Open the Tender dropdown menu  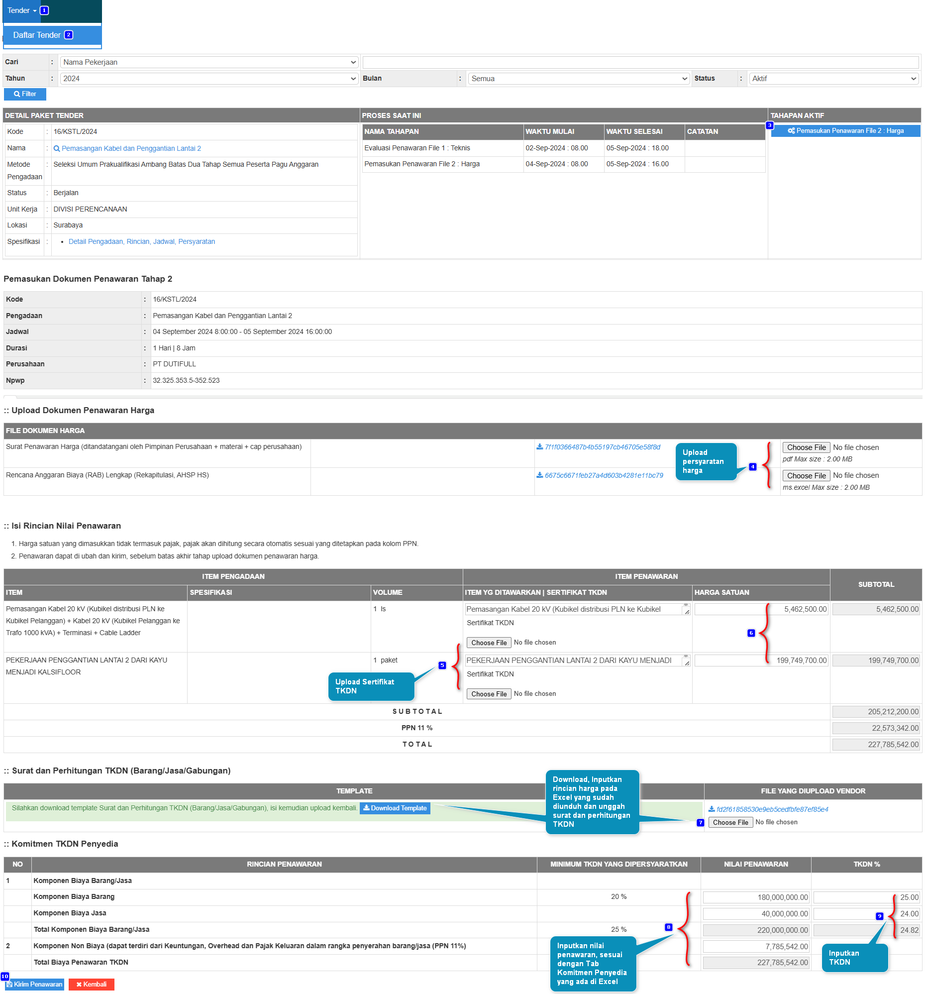tap(22, 10)
